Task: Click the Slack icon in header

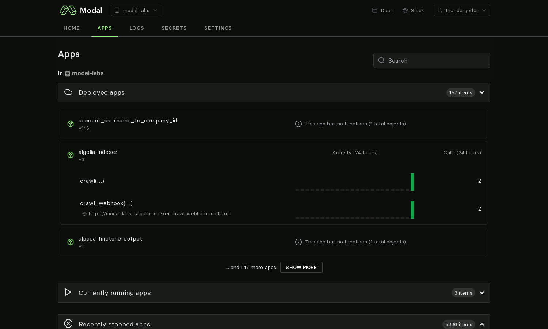Action: click(405, 10)
